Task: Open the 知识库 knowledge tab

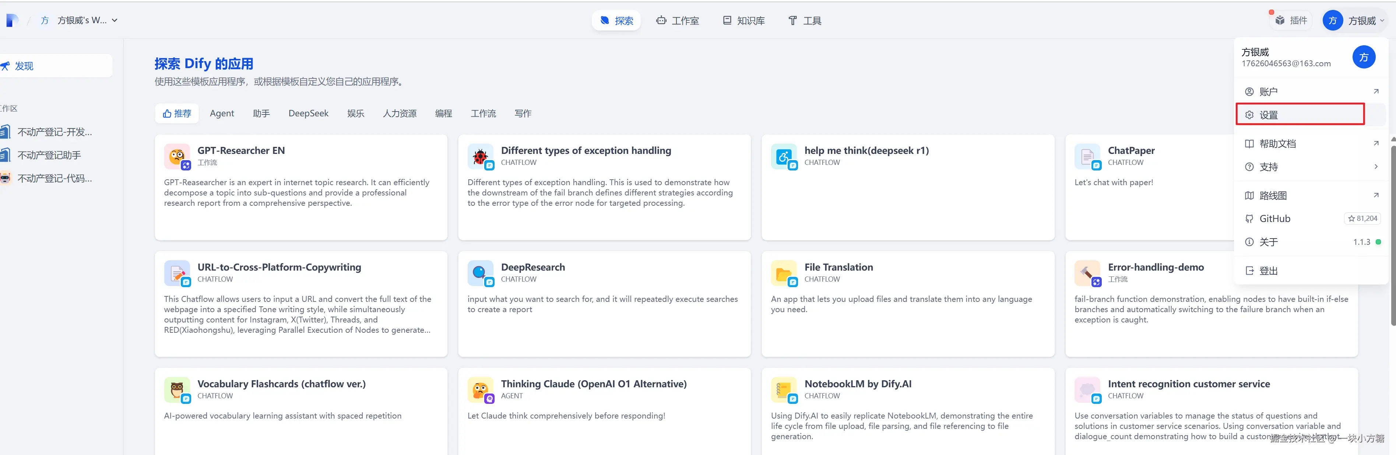Action: [743, 21]
